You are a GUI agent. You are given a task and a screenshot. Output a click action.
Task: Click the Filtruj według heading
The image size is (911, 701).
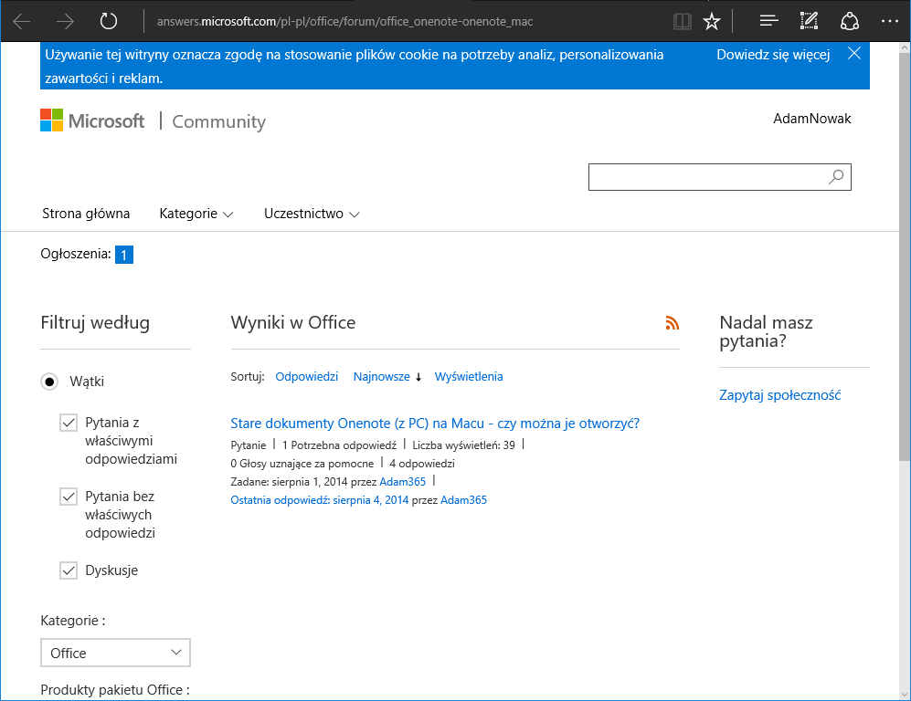95,322
